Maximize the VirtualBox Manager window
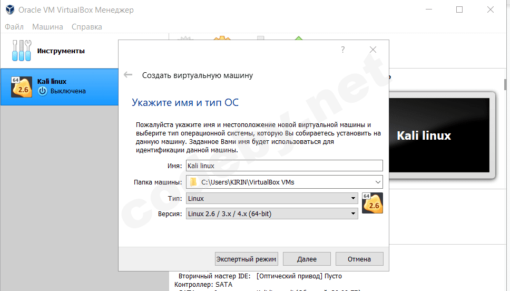 tap(459, 10)
